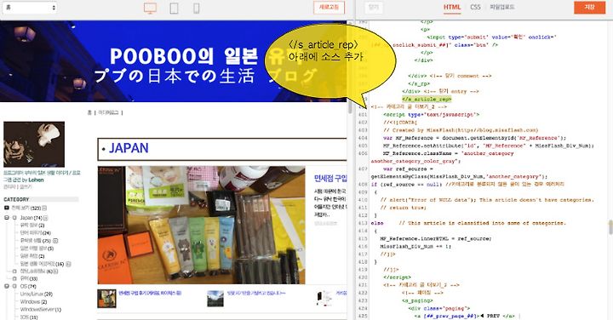
Task: Select the (16) subcategory under Japan
Action: [x=42, y=264]
